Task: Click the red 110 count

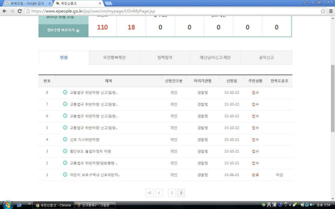Action: pos(102,27)
